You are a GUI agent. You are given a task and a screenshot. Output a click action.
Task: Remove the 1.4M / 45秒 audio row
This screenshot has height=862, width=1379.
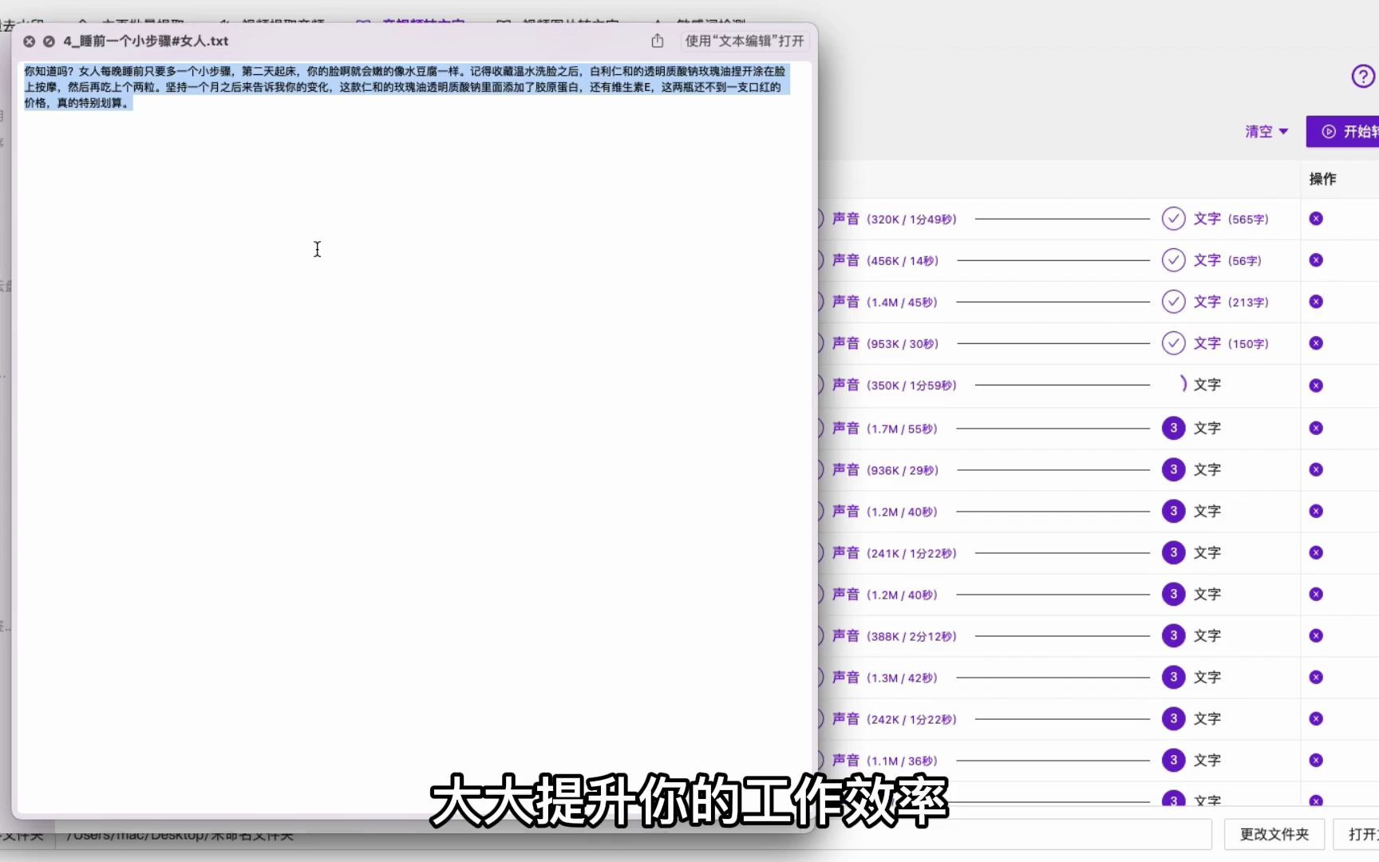[x=1316, y=302]
